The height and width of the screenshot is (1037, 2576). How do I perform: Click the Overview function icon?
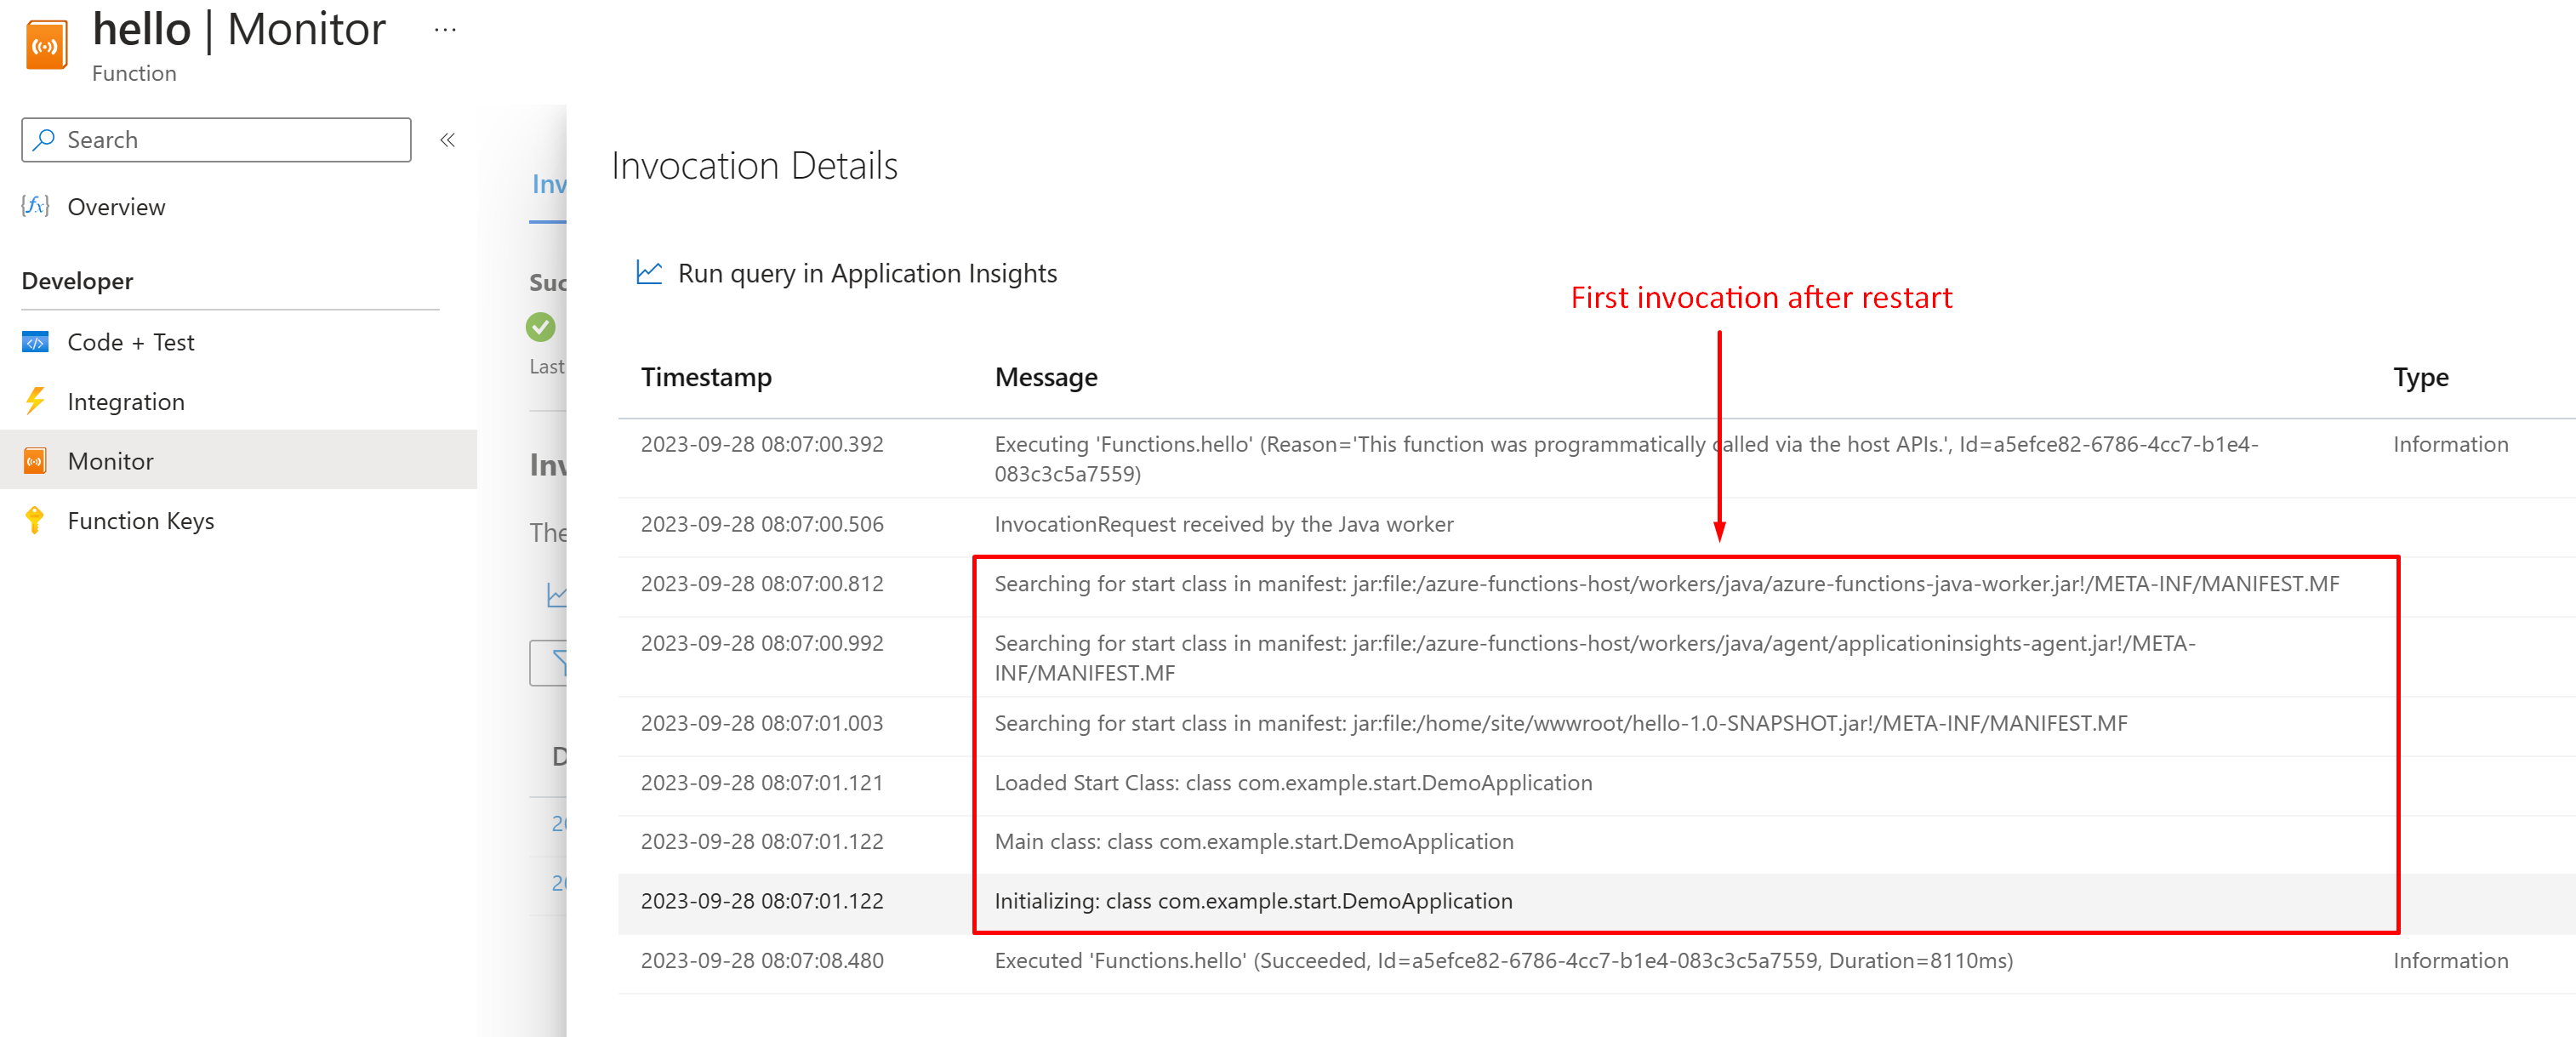pos(34,207)
